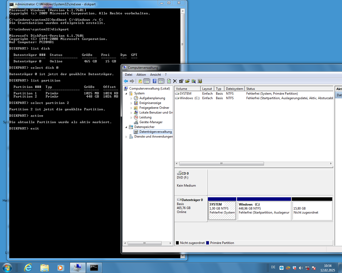Sort by the Status column header
This screenshot has width=342, height=273.
coord(289,89)
